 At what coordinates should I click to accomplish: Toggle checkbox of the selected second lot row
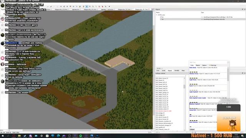pos(161,19)
